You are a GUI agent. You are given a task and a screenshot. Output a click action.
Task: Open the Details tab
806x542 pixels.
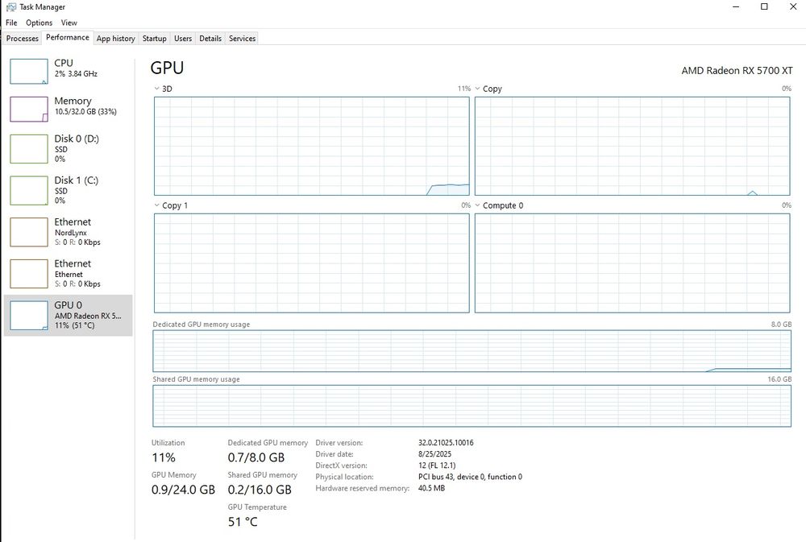210,39
